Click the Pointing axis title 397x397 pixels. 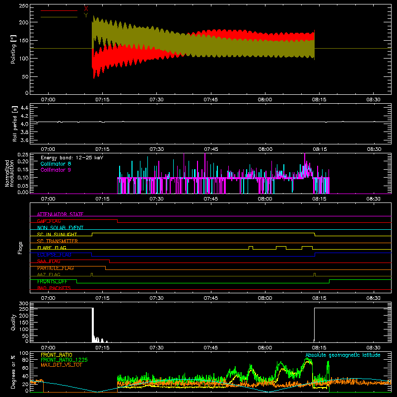point(13,49)
